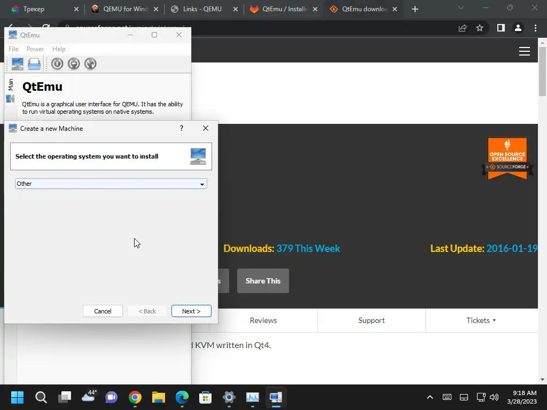Close the Create a new Machine dialog

click(x=206, y=128)
